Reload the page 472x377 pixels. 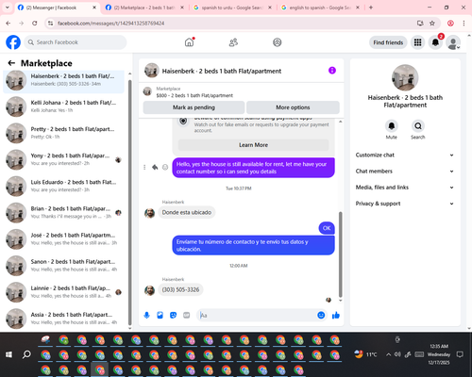35,24
